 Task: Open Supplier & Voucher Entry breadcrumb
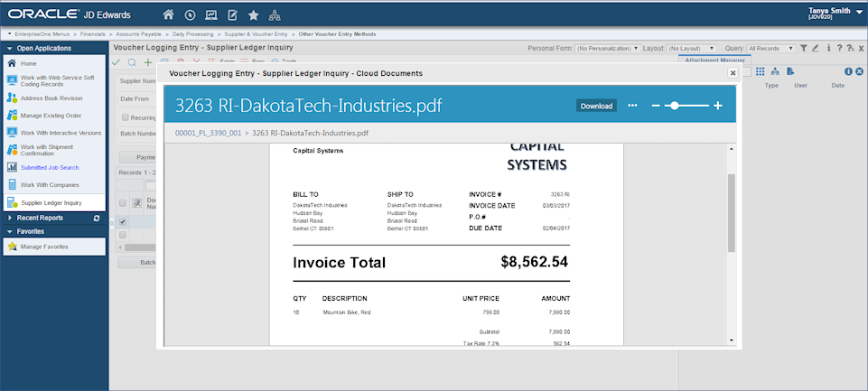(256, 34)
